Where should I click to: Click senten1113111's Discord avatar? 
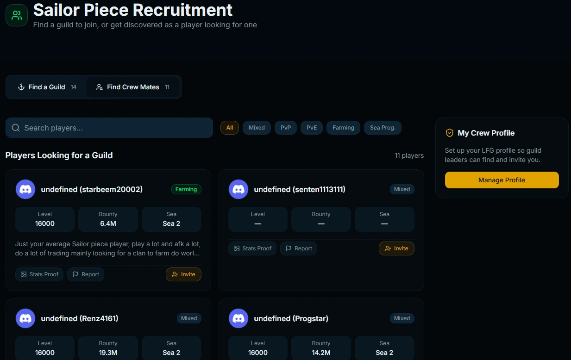238,189
